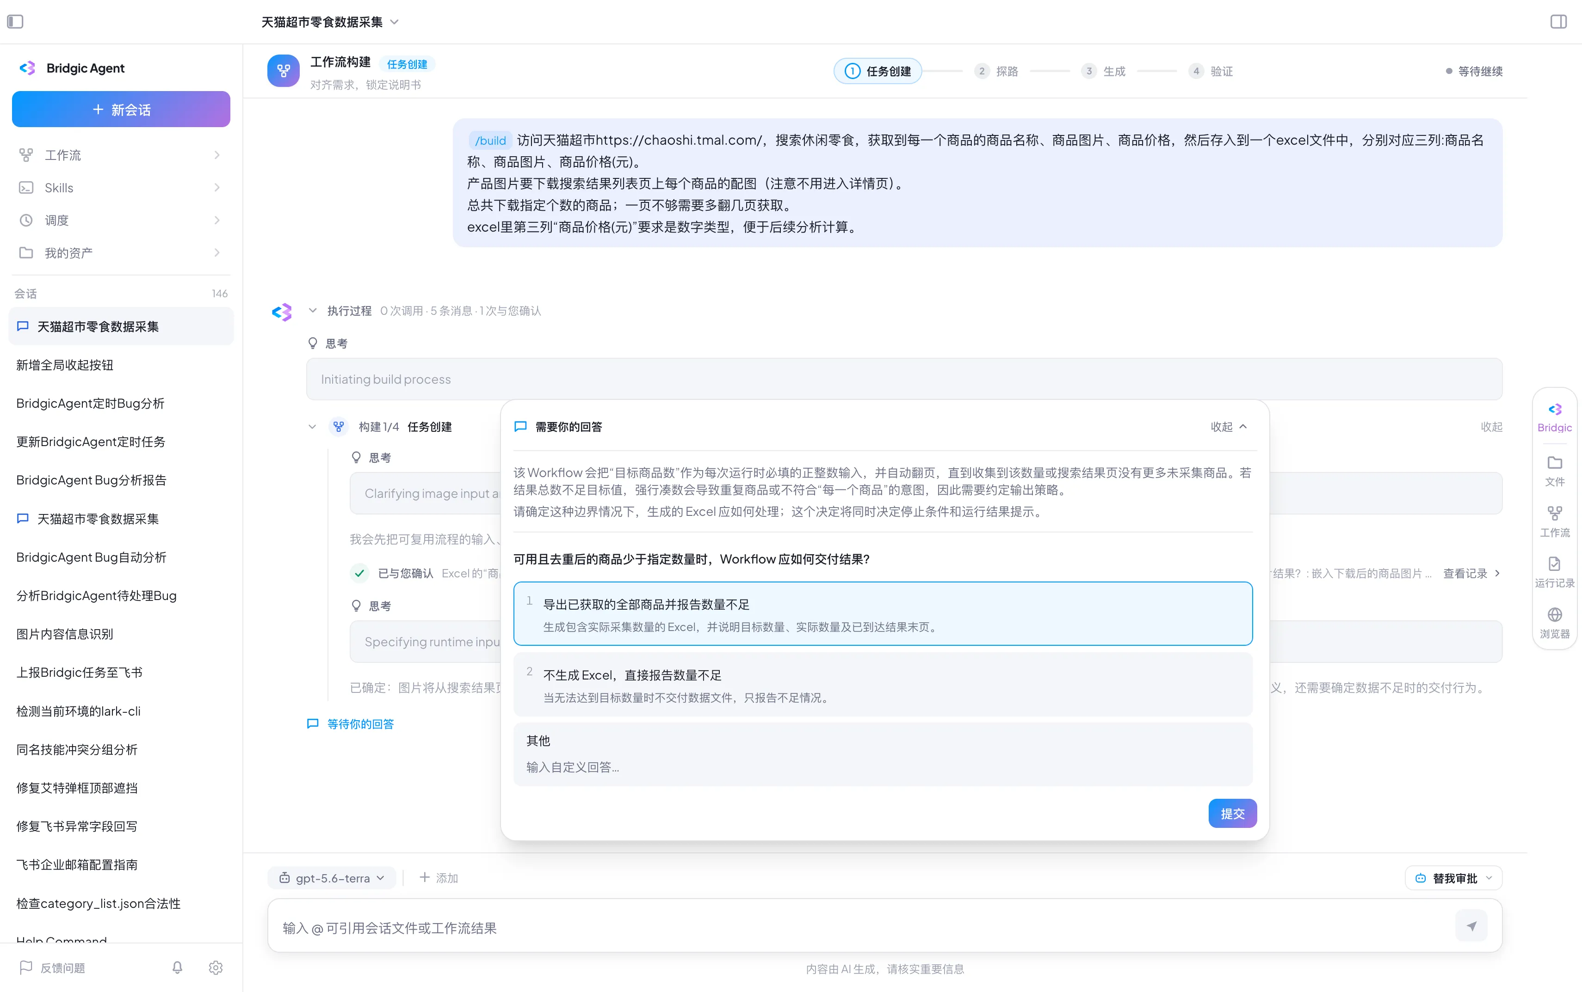Viewport: 1582px width, 992px height.
Task: Click the Bridgic logo beside 执行过程
Action: tap(282, 312)
